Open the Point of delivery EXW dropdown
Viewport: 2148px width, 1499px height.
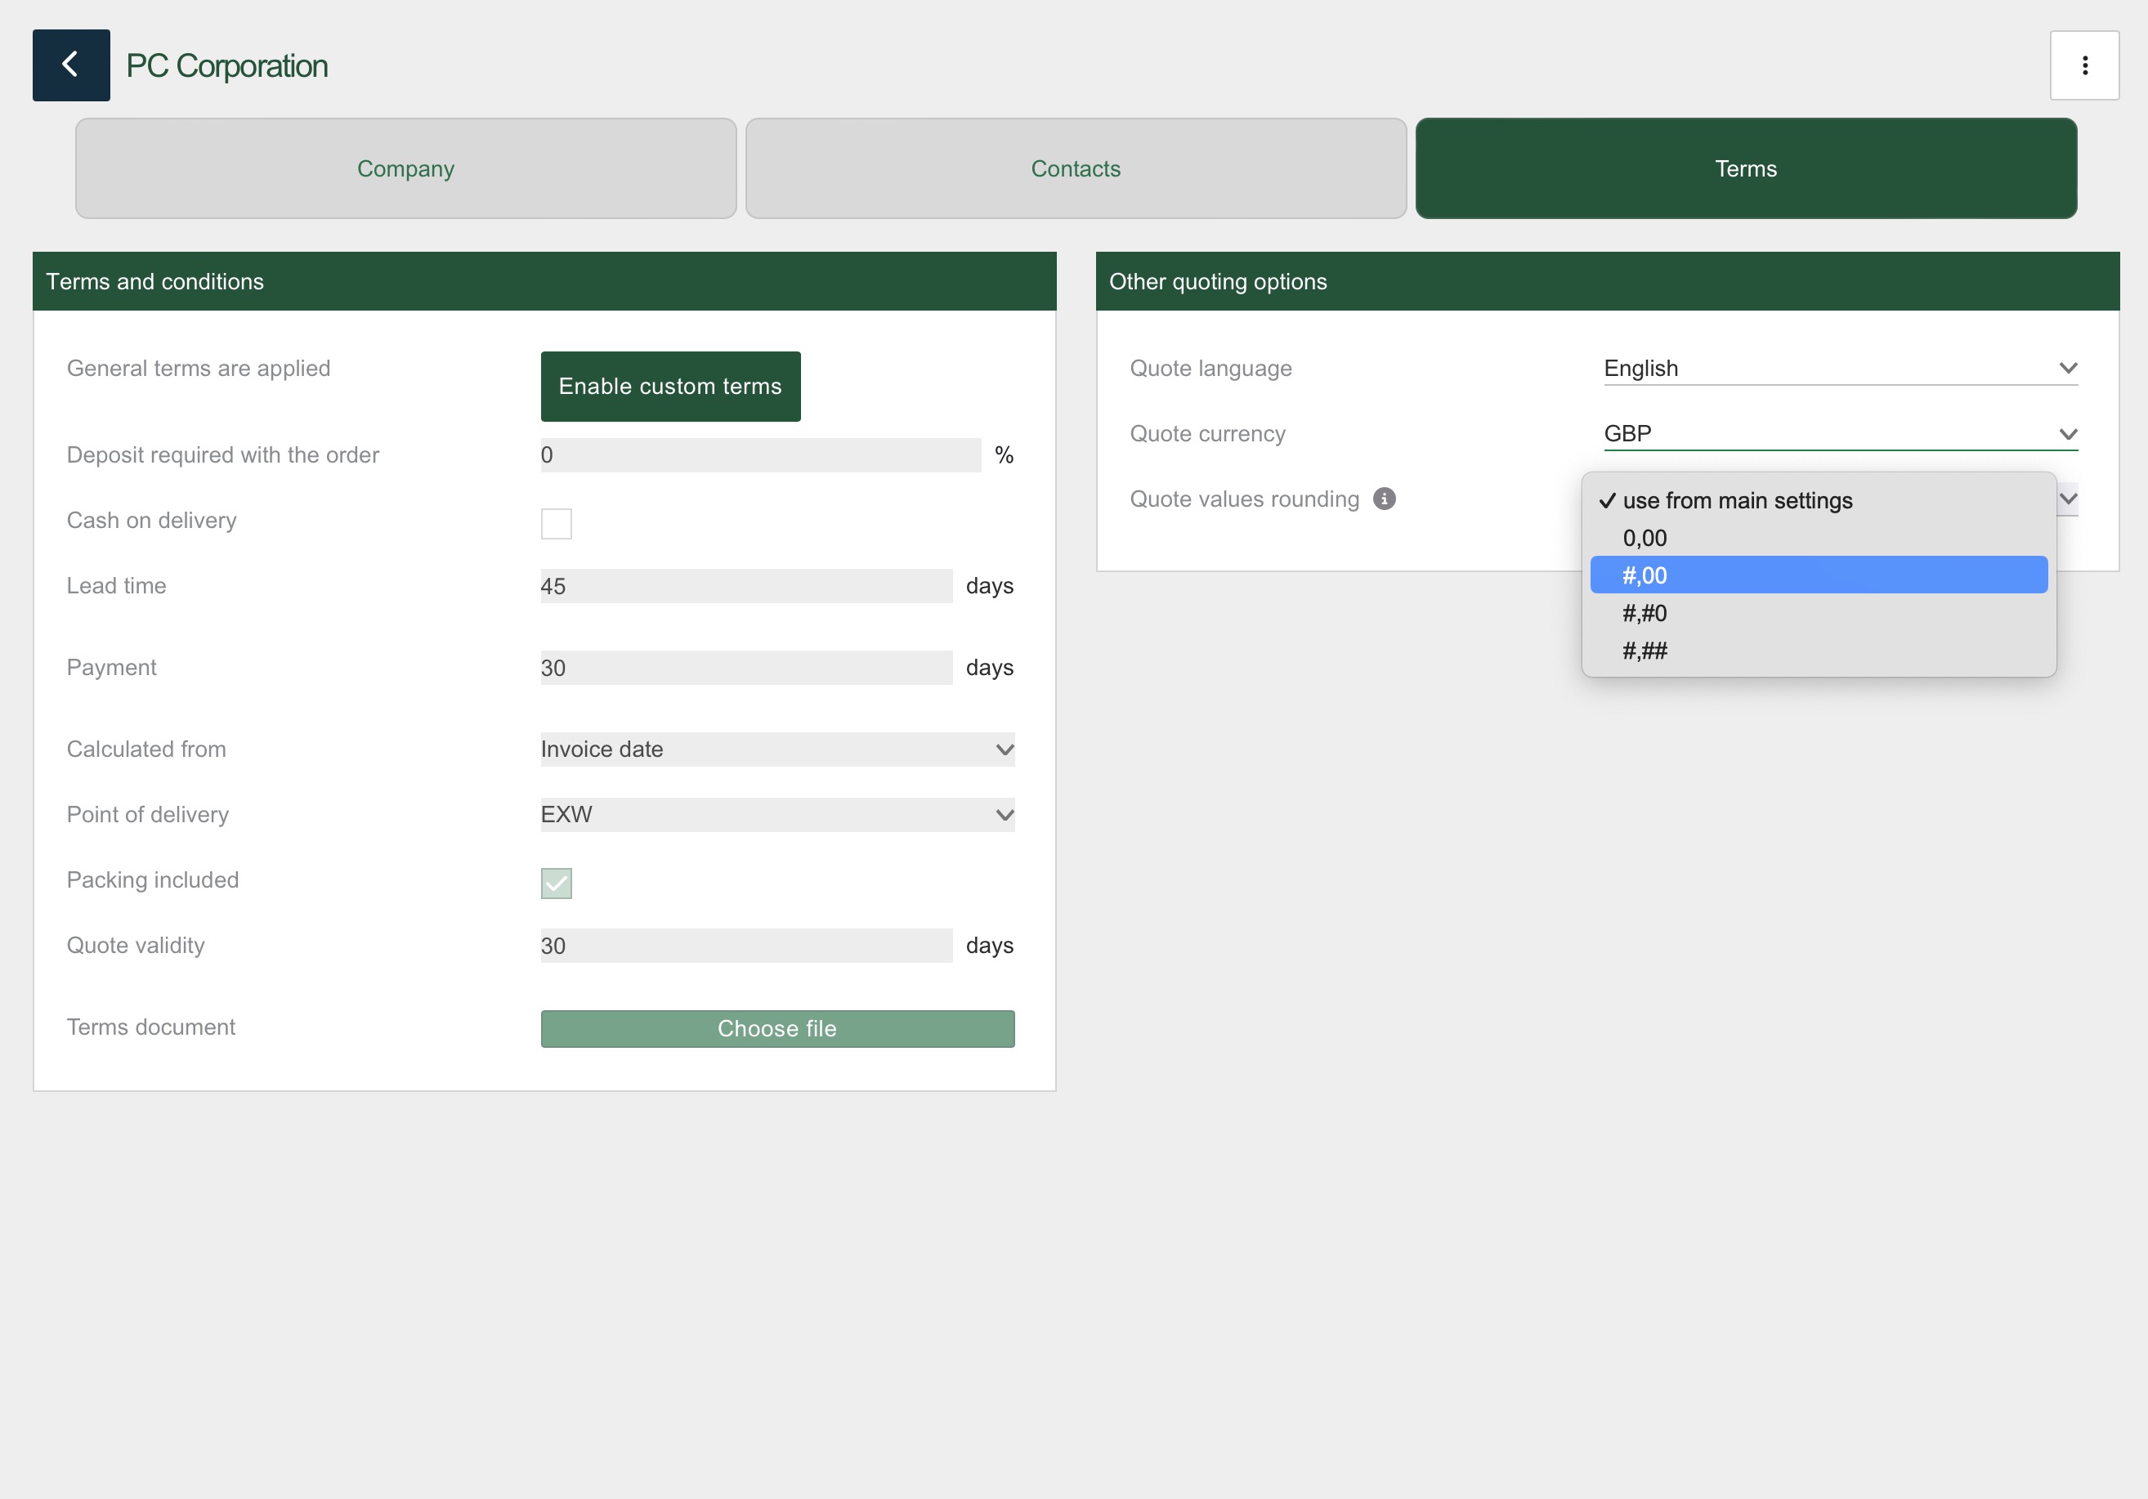click(x=776, y=815)
